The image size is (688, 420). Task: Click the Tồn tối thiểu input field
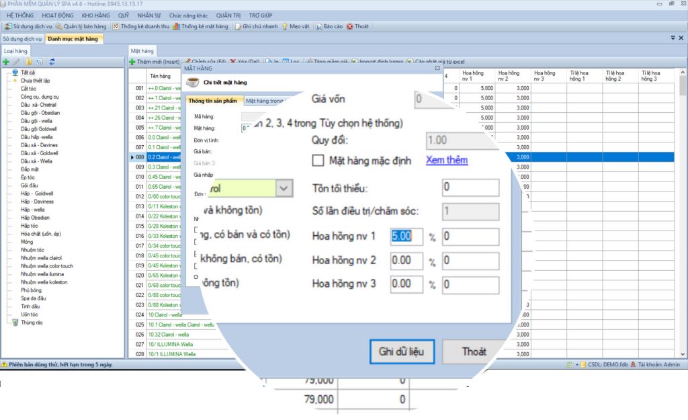tap(470, 187)
